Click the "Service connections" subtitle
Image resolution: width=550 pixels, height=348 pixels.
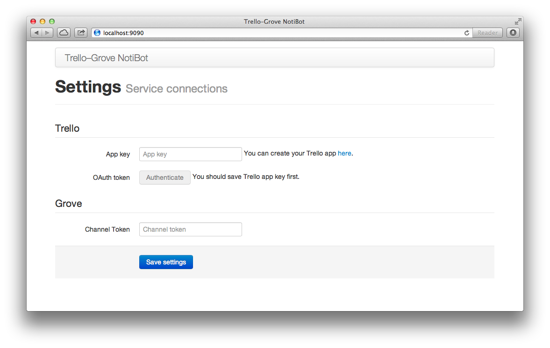coord(177,89)
